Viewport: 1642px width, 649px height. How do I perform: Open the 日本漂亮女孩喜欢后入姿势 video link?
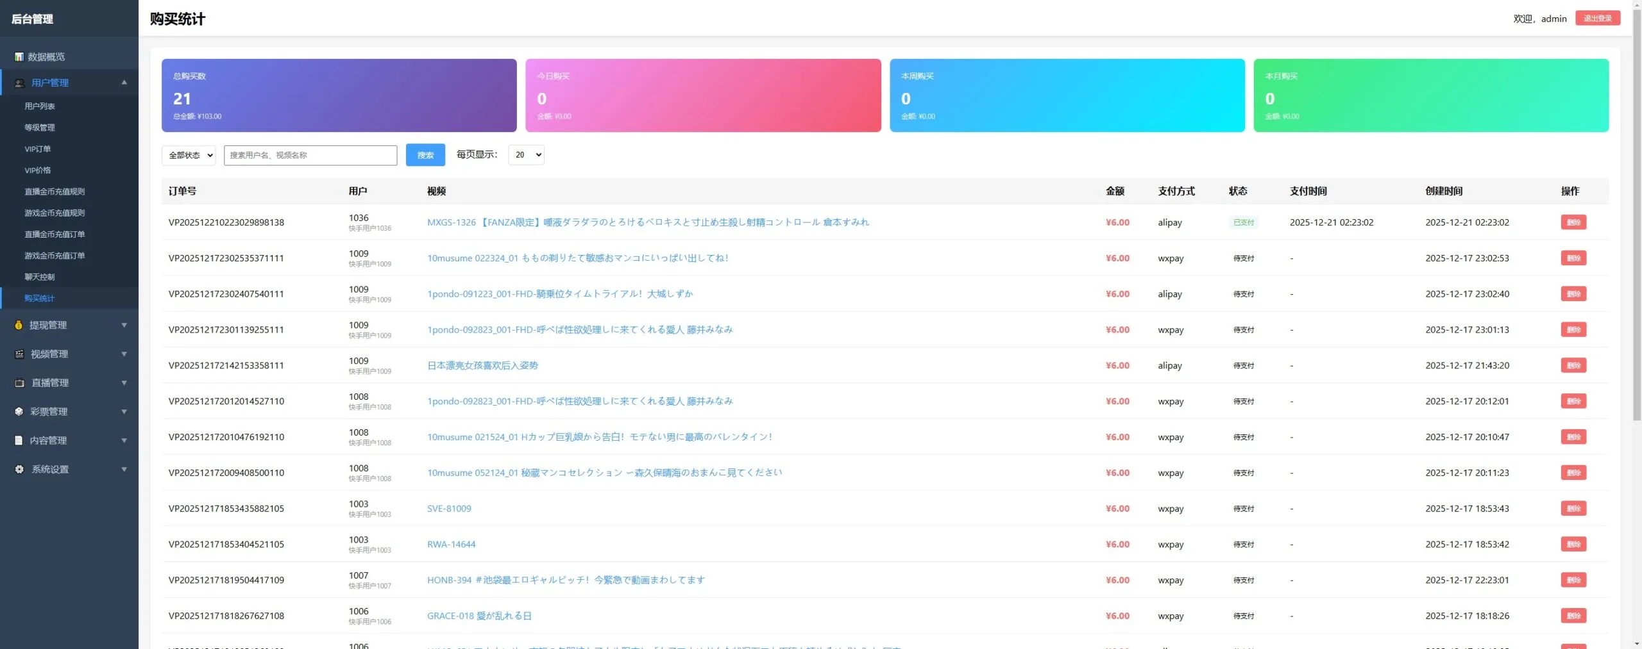(x=482, y=365)
